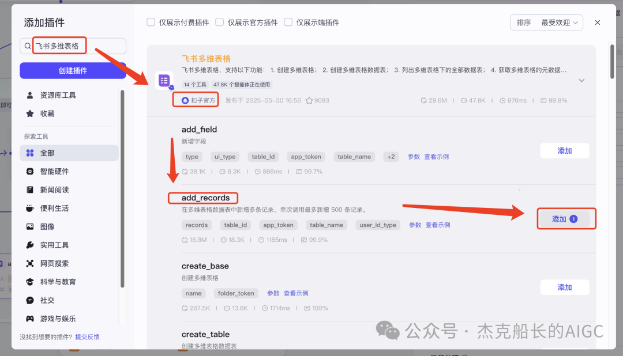Open 提交反馈 link
623x356 pixels.
(88, 337)
